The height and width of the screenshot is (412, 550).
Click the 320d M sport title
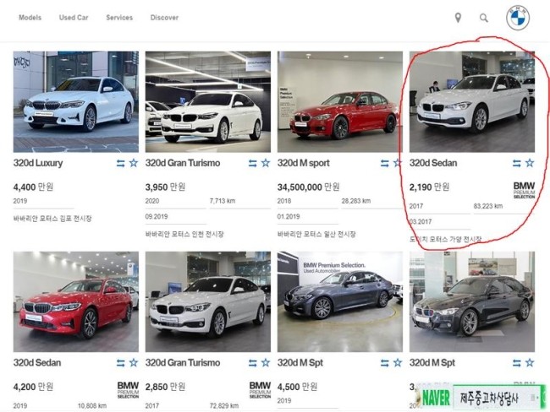[304, 163]
